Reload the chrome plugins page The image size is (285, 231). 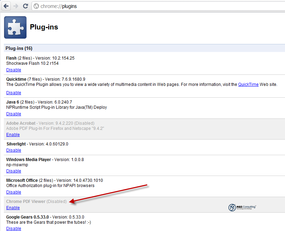click(x=25, y=6)
